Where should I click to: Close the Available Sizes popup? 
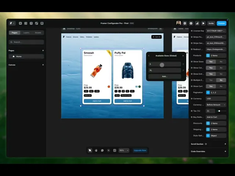click(183, 56)
